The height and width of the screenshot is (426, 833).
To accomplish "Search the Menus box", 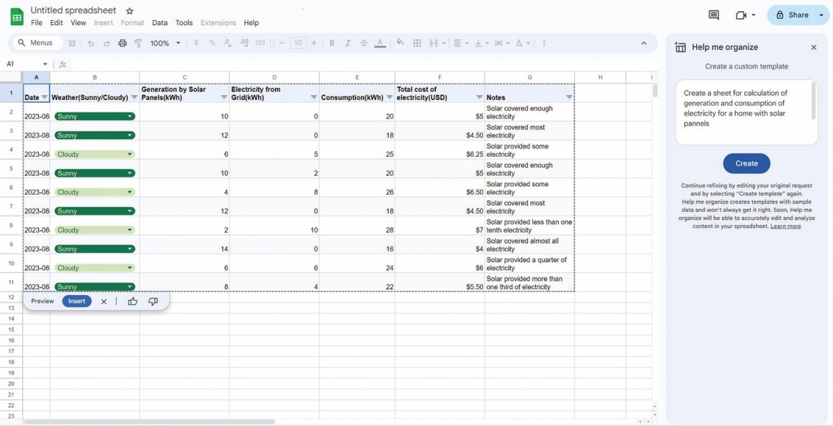I will tap(37, 43).
